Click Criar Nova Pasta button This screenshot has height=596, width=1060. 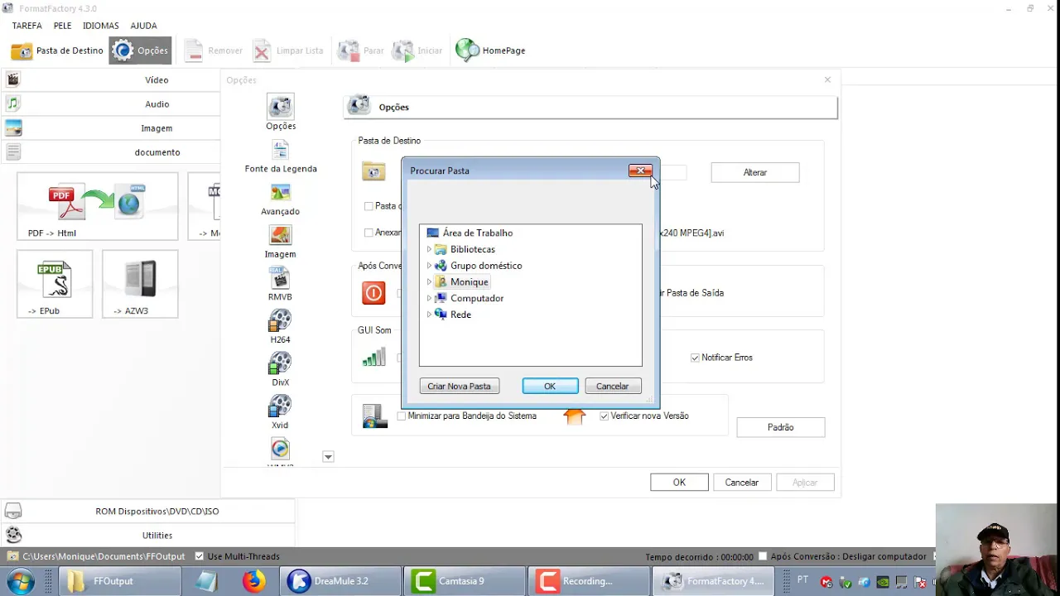pyautogui.click(x=459, y=387)
